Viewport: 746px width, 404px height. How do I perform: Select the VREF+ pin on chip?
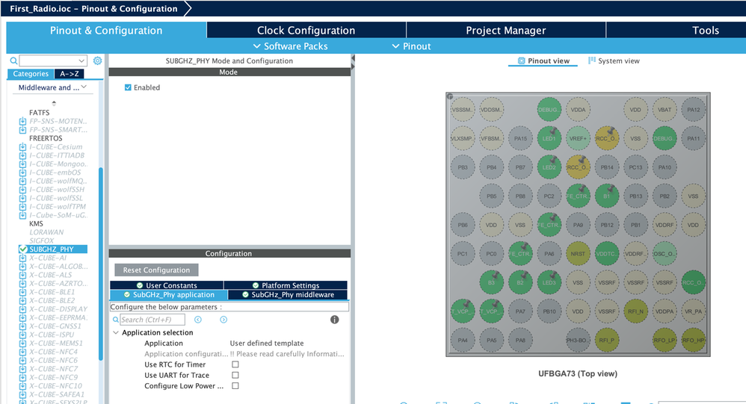coord(578,138)
